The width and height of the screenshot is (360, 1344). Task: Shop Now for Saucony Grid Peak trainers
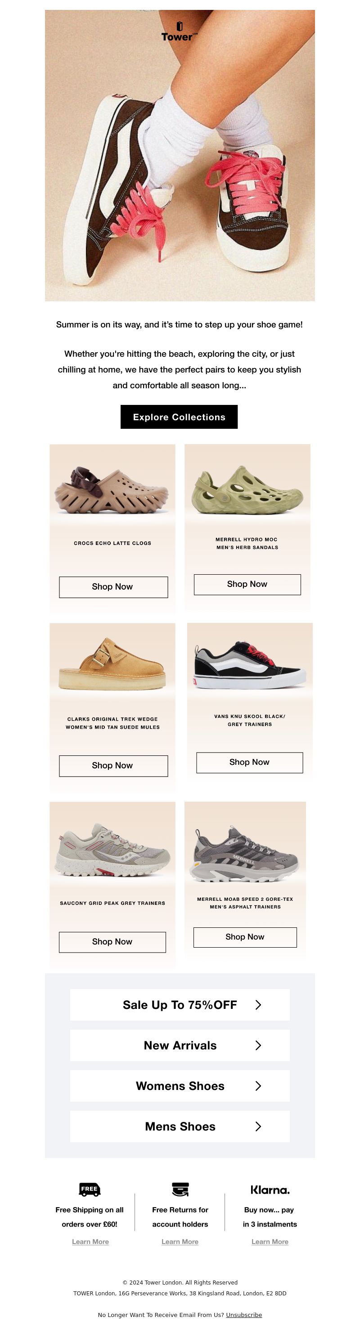tap(112, 942)
